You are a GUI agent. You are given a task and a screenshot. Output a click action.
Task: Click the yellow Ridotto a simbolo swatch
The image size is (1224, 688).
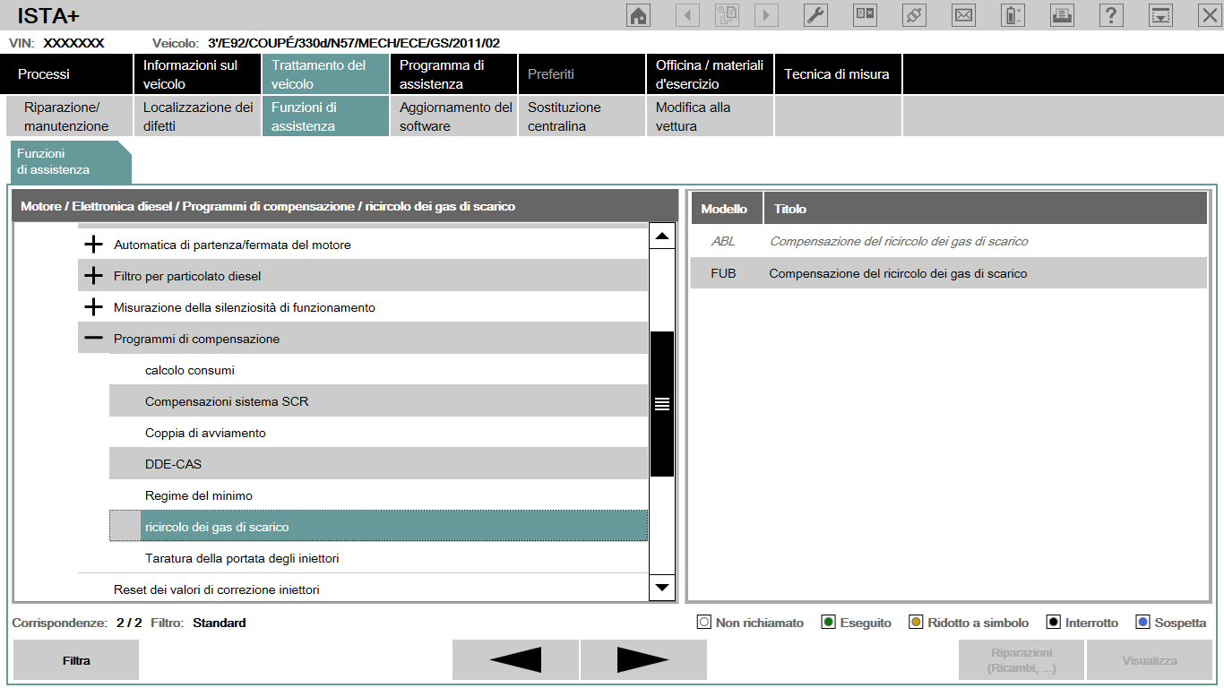click(x=916, y=623)
